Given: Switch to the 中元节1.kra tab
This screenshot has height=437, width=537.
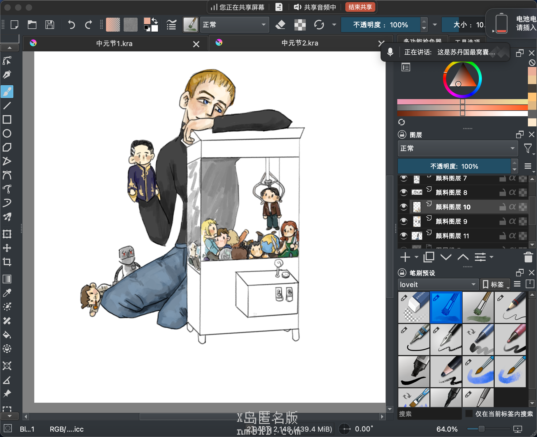Looking at the screenshot, I should pyautogui.click(x=114, y=43).
